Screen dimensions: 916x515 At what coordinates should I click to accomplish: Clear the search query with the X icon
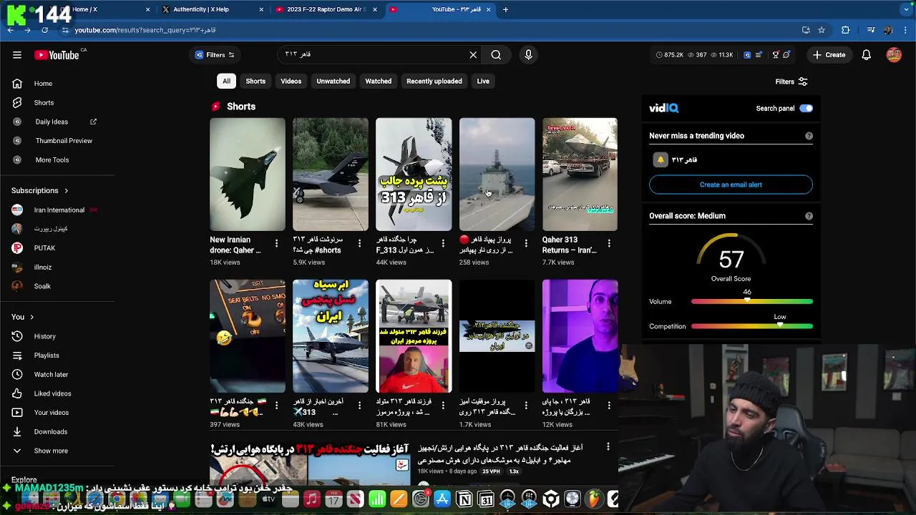473,55
